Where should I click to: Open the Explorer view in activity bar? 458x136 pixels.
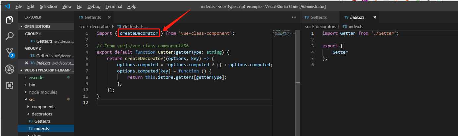pyautogui.click(x=9, y=20)
